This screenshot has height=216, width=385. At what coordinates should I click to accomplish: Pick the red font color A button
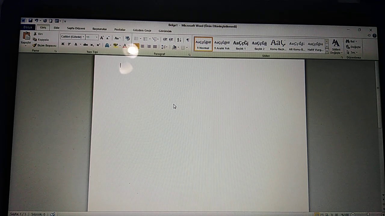click(x=125, y=46)
